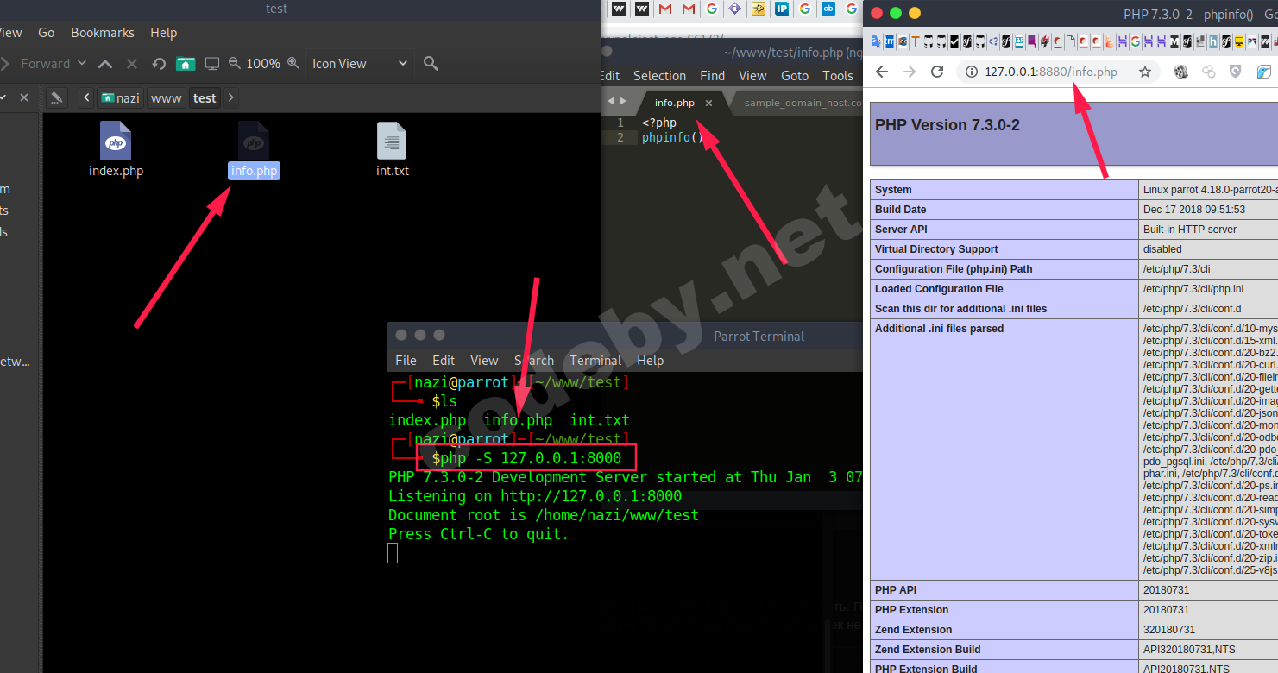1278x673 pixels.
Task: Open the Forward history dropdown arrow in file manager
Action: 82,63
